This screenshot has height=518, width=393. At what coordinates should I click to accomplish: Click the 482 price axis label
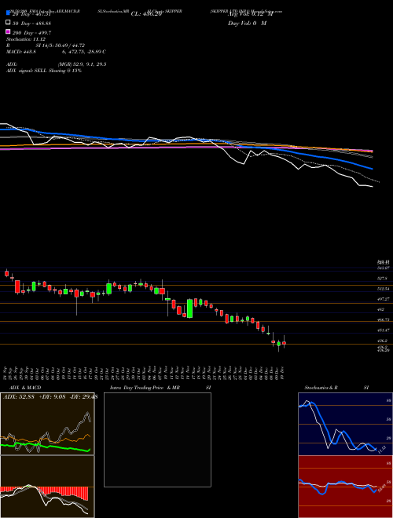click(x=380, y=309)
